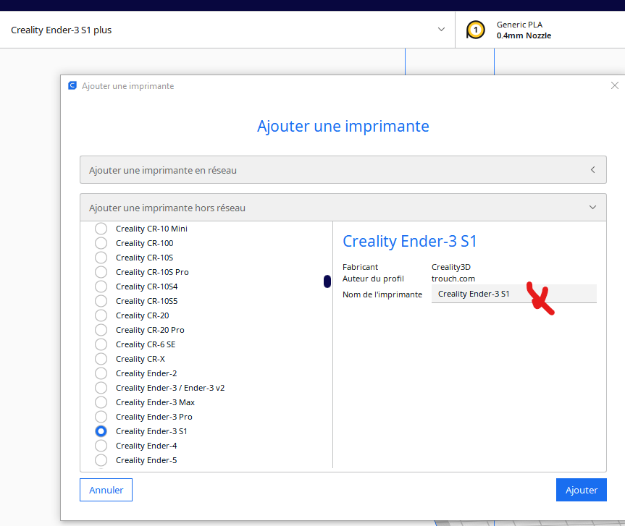
Task: Pick Creality CR-X radio button
Action: point(101,359)
